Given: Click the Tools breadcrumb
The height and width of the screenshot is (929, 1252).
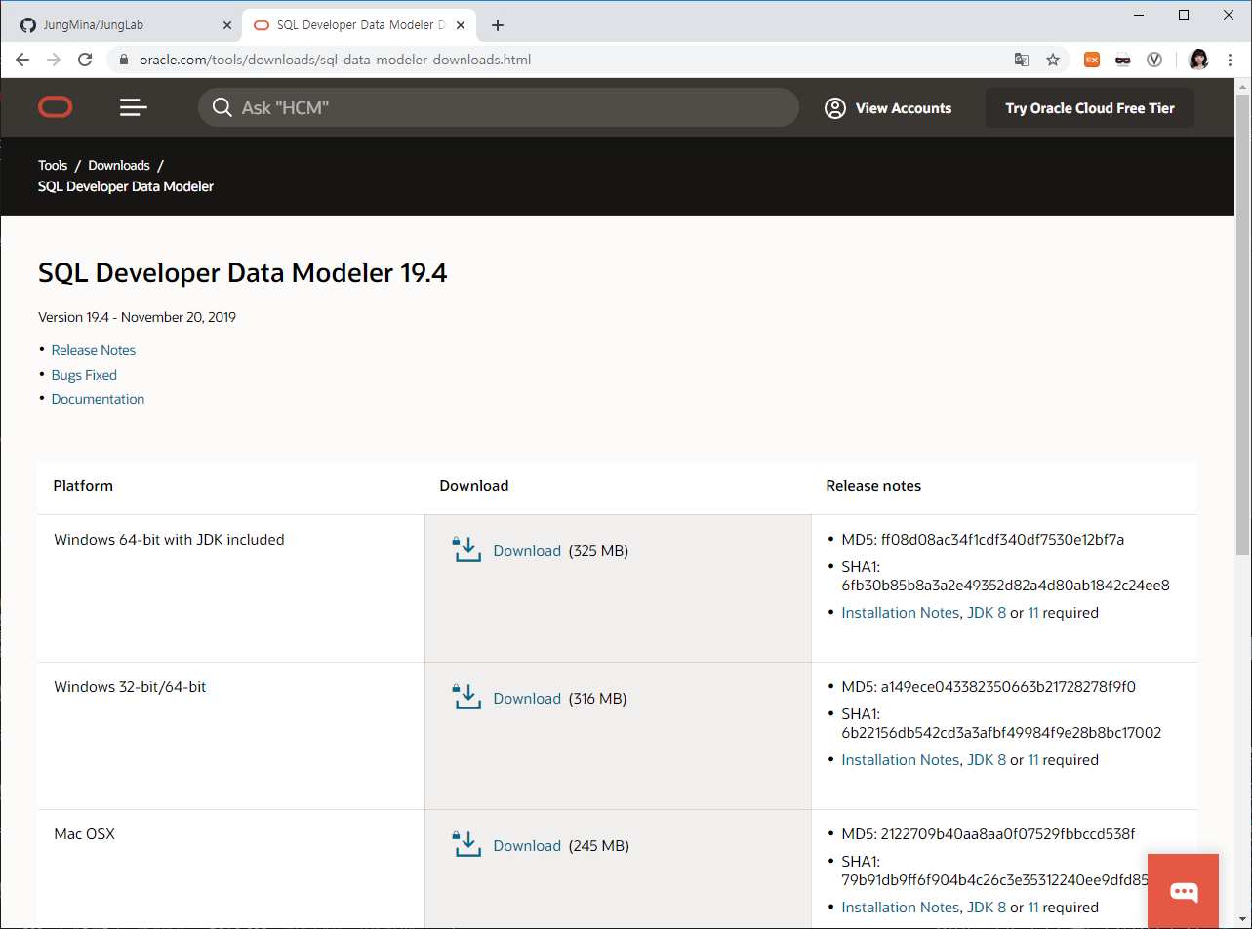Looking at the screenshot, I should tap(53, 165).
